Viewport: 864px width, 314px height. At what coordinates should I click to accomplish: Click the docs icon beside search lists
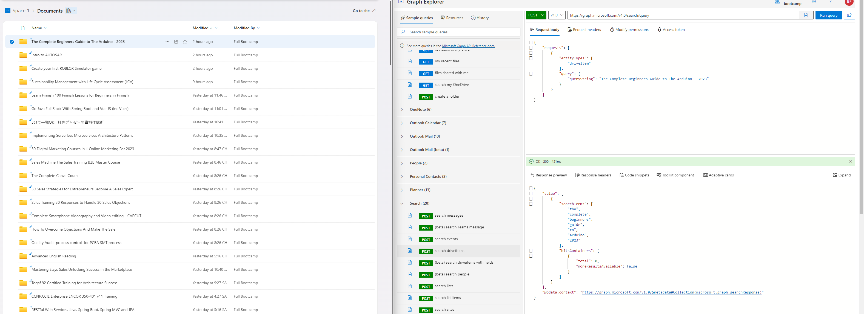click(409, 286)
